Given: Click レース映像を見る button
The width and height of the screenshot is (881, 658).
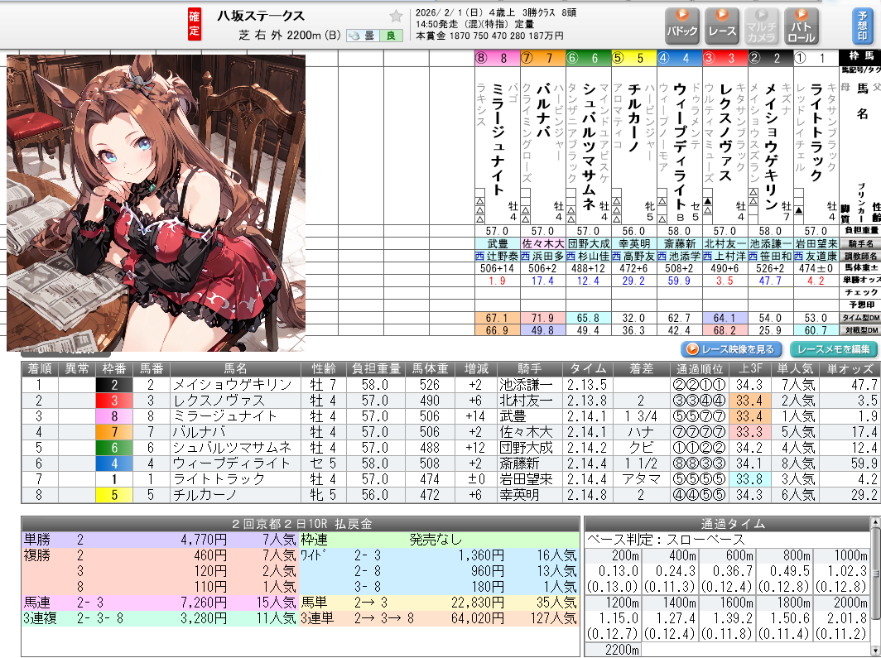Looking at the screenshot, I should pyautogui.click(x=732, y=349).
